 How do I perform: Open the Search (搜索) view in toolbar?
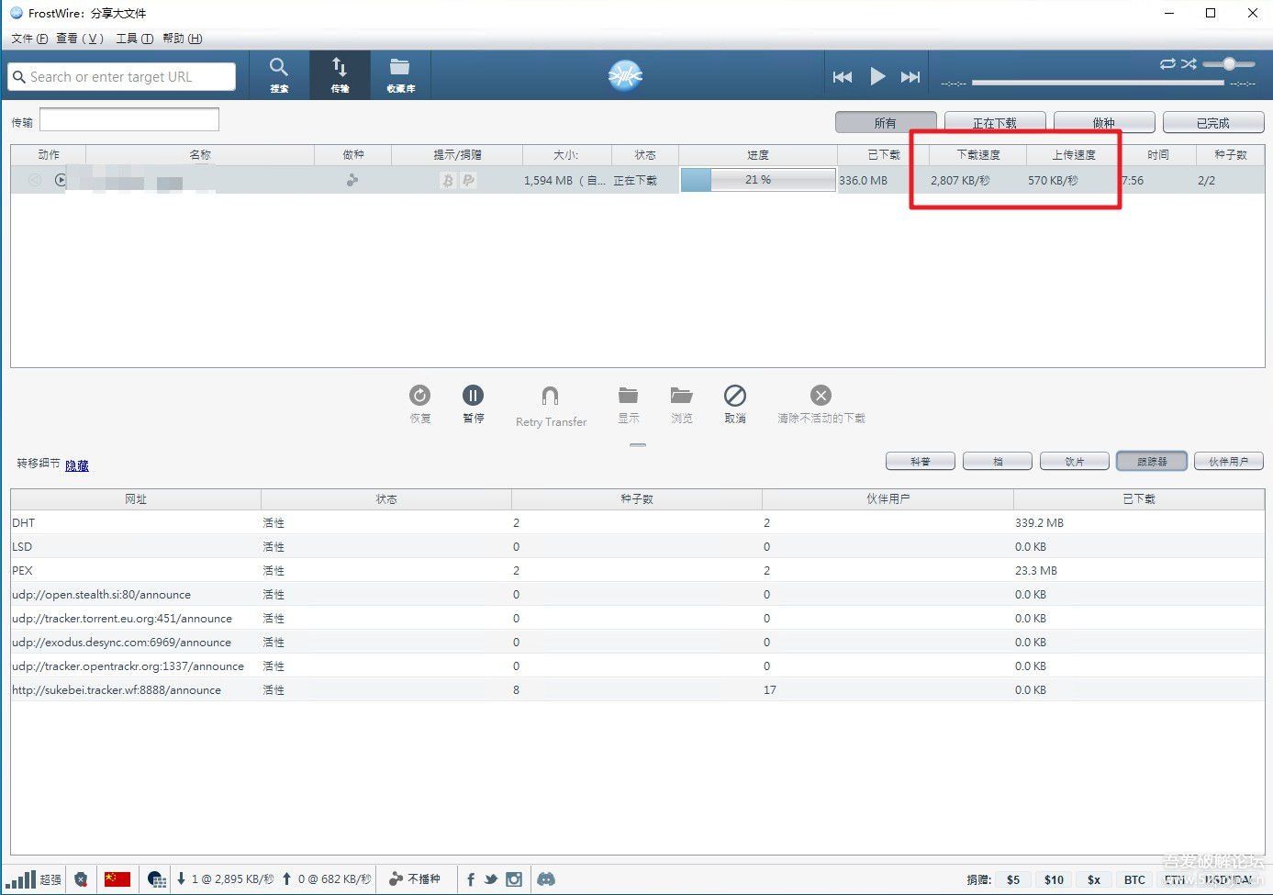click(x=279, y=74)
